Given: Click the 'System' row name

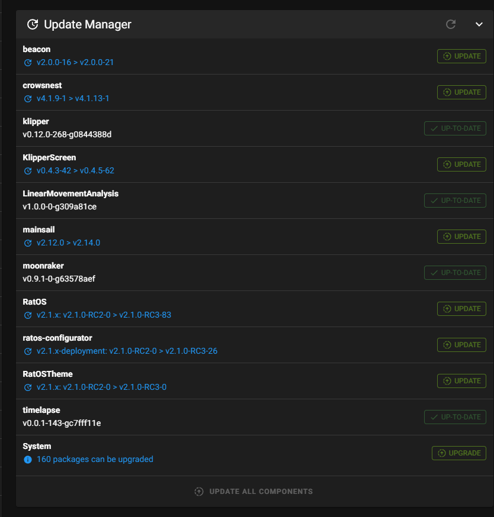Looking at the screenshot, I should coord(37,447).
